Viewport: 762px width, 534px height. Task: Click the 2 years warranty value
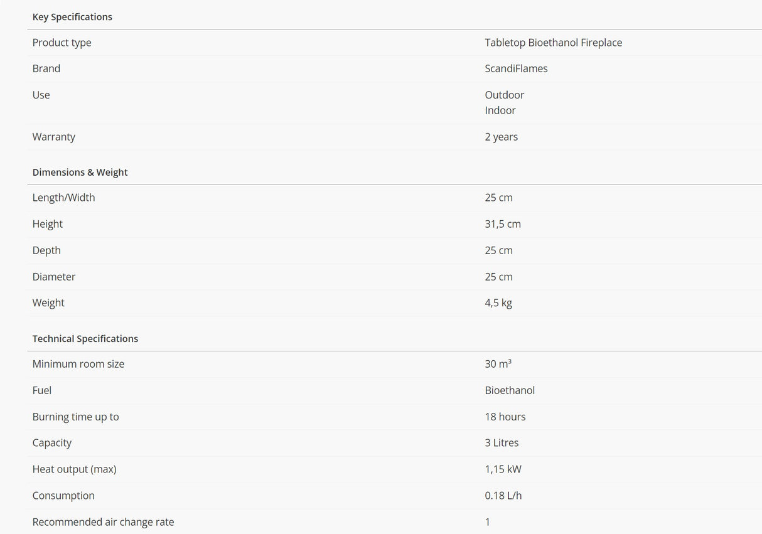pyautogui.click(x=501, y=137)
